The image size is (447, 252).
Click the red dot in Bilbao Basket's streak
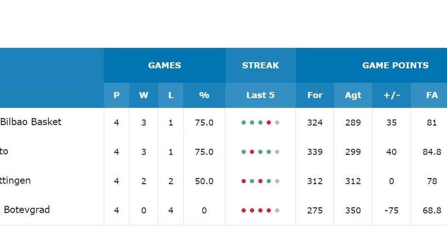pyautogui.click(x=269, y=123)
